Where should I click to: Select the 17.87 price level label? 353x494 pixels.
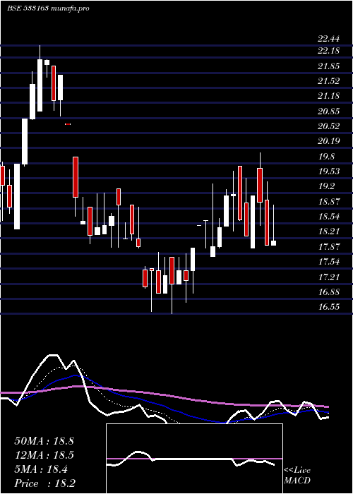pos(329,247)
